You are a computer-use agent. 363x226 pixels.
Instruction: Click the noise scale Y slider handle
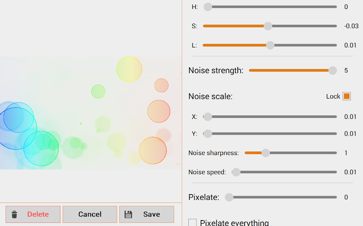[x=208, y=134]
